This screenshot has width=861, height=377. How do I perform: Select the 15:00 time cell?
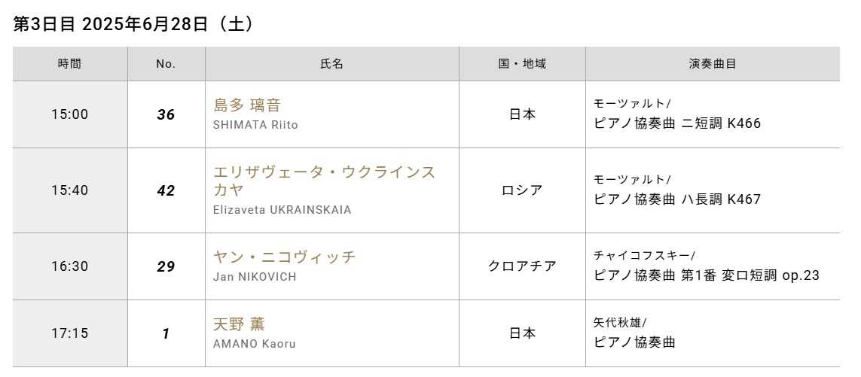pos(69,114)
